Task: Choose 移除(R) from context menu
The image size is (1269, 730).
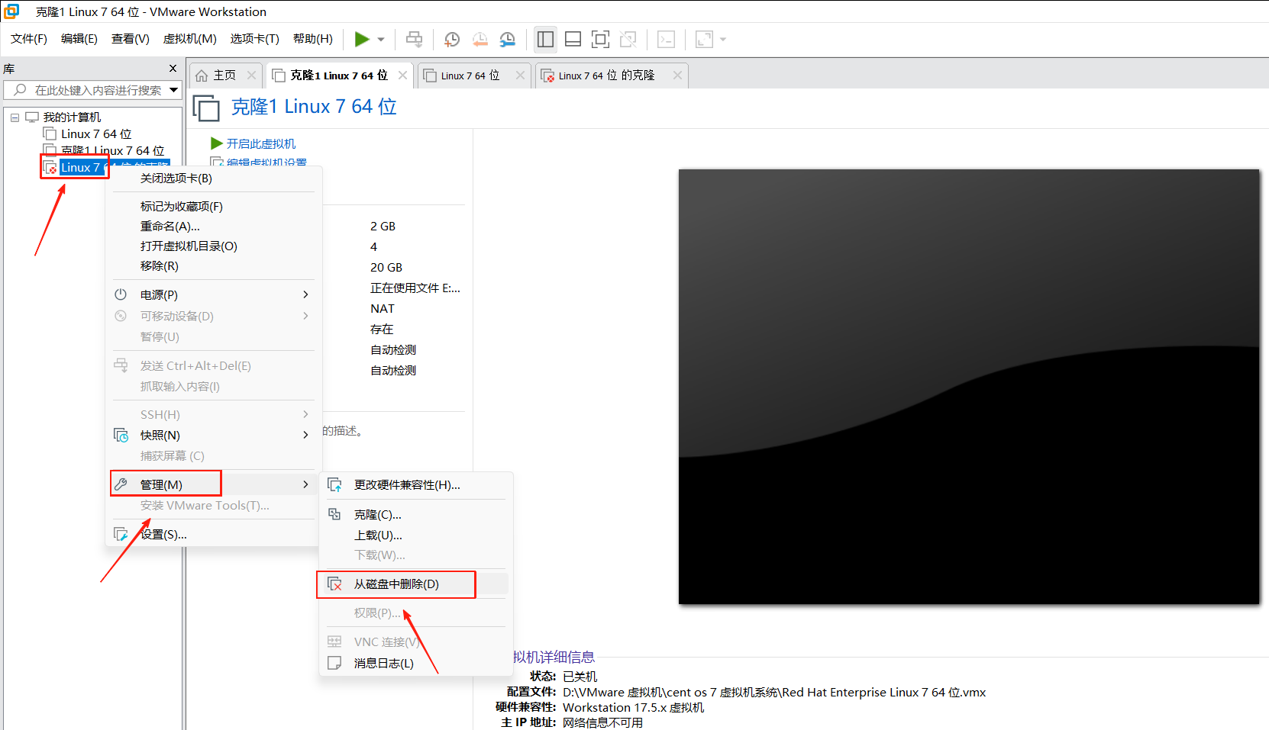Action: [x=213, y=266]
